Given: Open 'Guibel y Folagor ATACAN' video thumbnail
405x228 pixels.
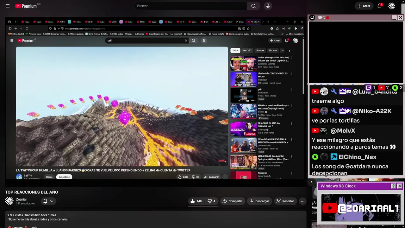Looking at the screenshot, I should point(243,63).
